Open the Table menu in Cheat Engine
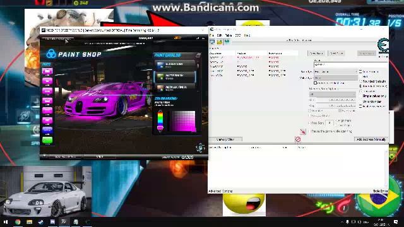Image resolution: width=404 pixels, height=227 pixels. pyautogui.click(x=229, y=35)
